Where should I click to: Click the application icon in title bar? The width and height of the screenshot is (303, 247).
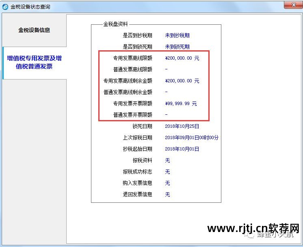[5, 7]
